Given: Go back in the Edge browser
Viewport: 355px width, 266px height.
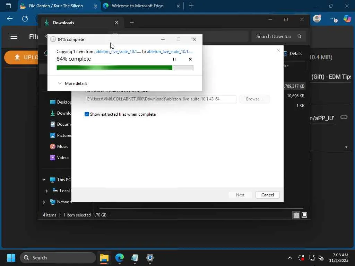Looking at the screenshot, I should 9,19.
